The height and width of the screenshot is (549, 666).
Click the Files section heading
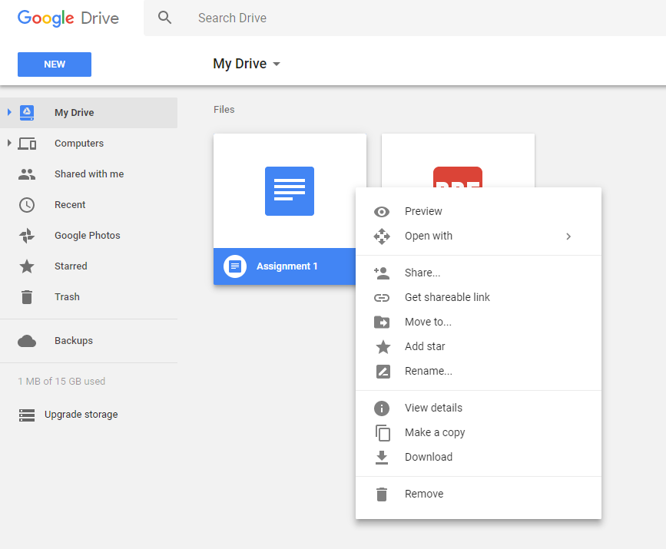[x=224, y=110]
